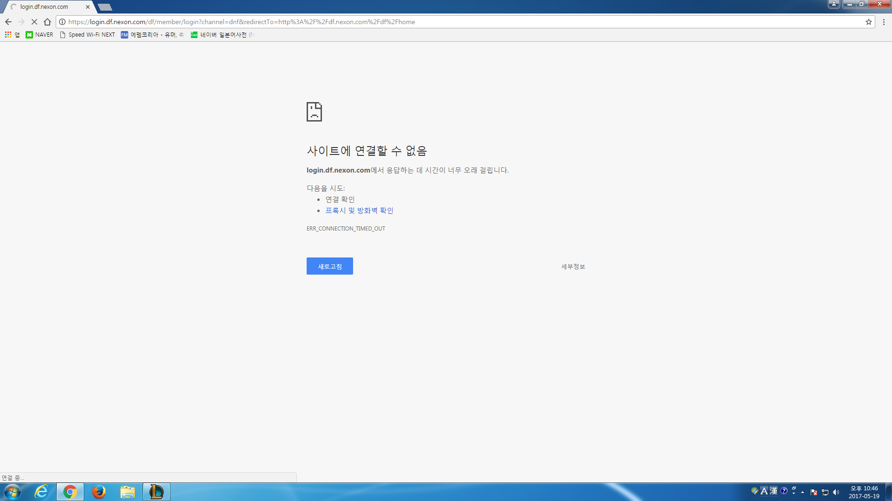Open the proxy and firewall check link
This screenshot has width=892, height=501.
(x=359, y=211)
